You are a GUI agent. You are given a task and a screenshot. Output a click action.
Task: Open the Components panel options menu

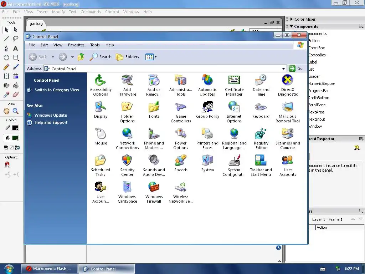click(x=361, y=26)
